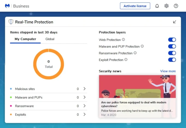Expand the Malicious sites row chevron
Viewport: 186px width, 128px height.
pyautogui.click(x=85, y=89)
